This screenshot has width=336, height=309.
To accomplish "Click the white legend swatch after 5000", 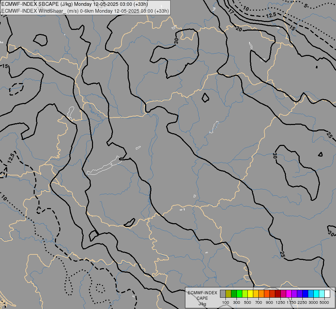I will (327, 294).
